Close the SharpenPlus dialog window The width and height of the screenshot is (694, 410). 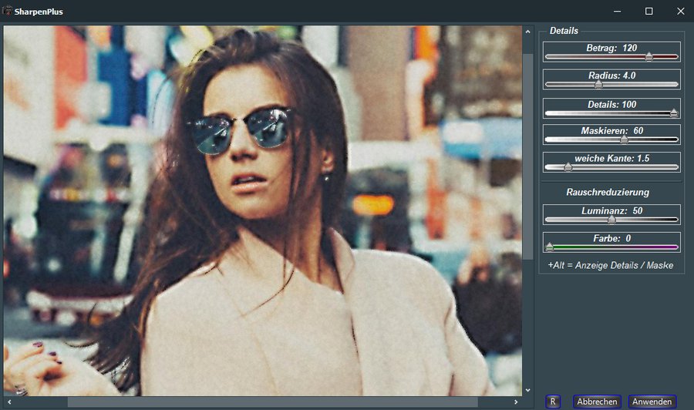(679, 12)
